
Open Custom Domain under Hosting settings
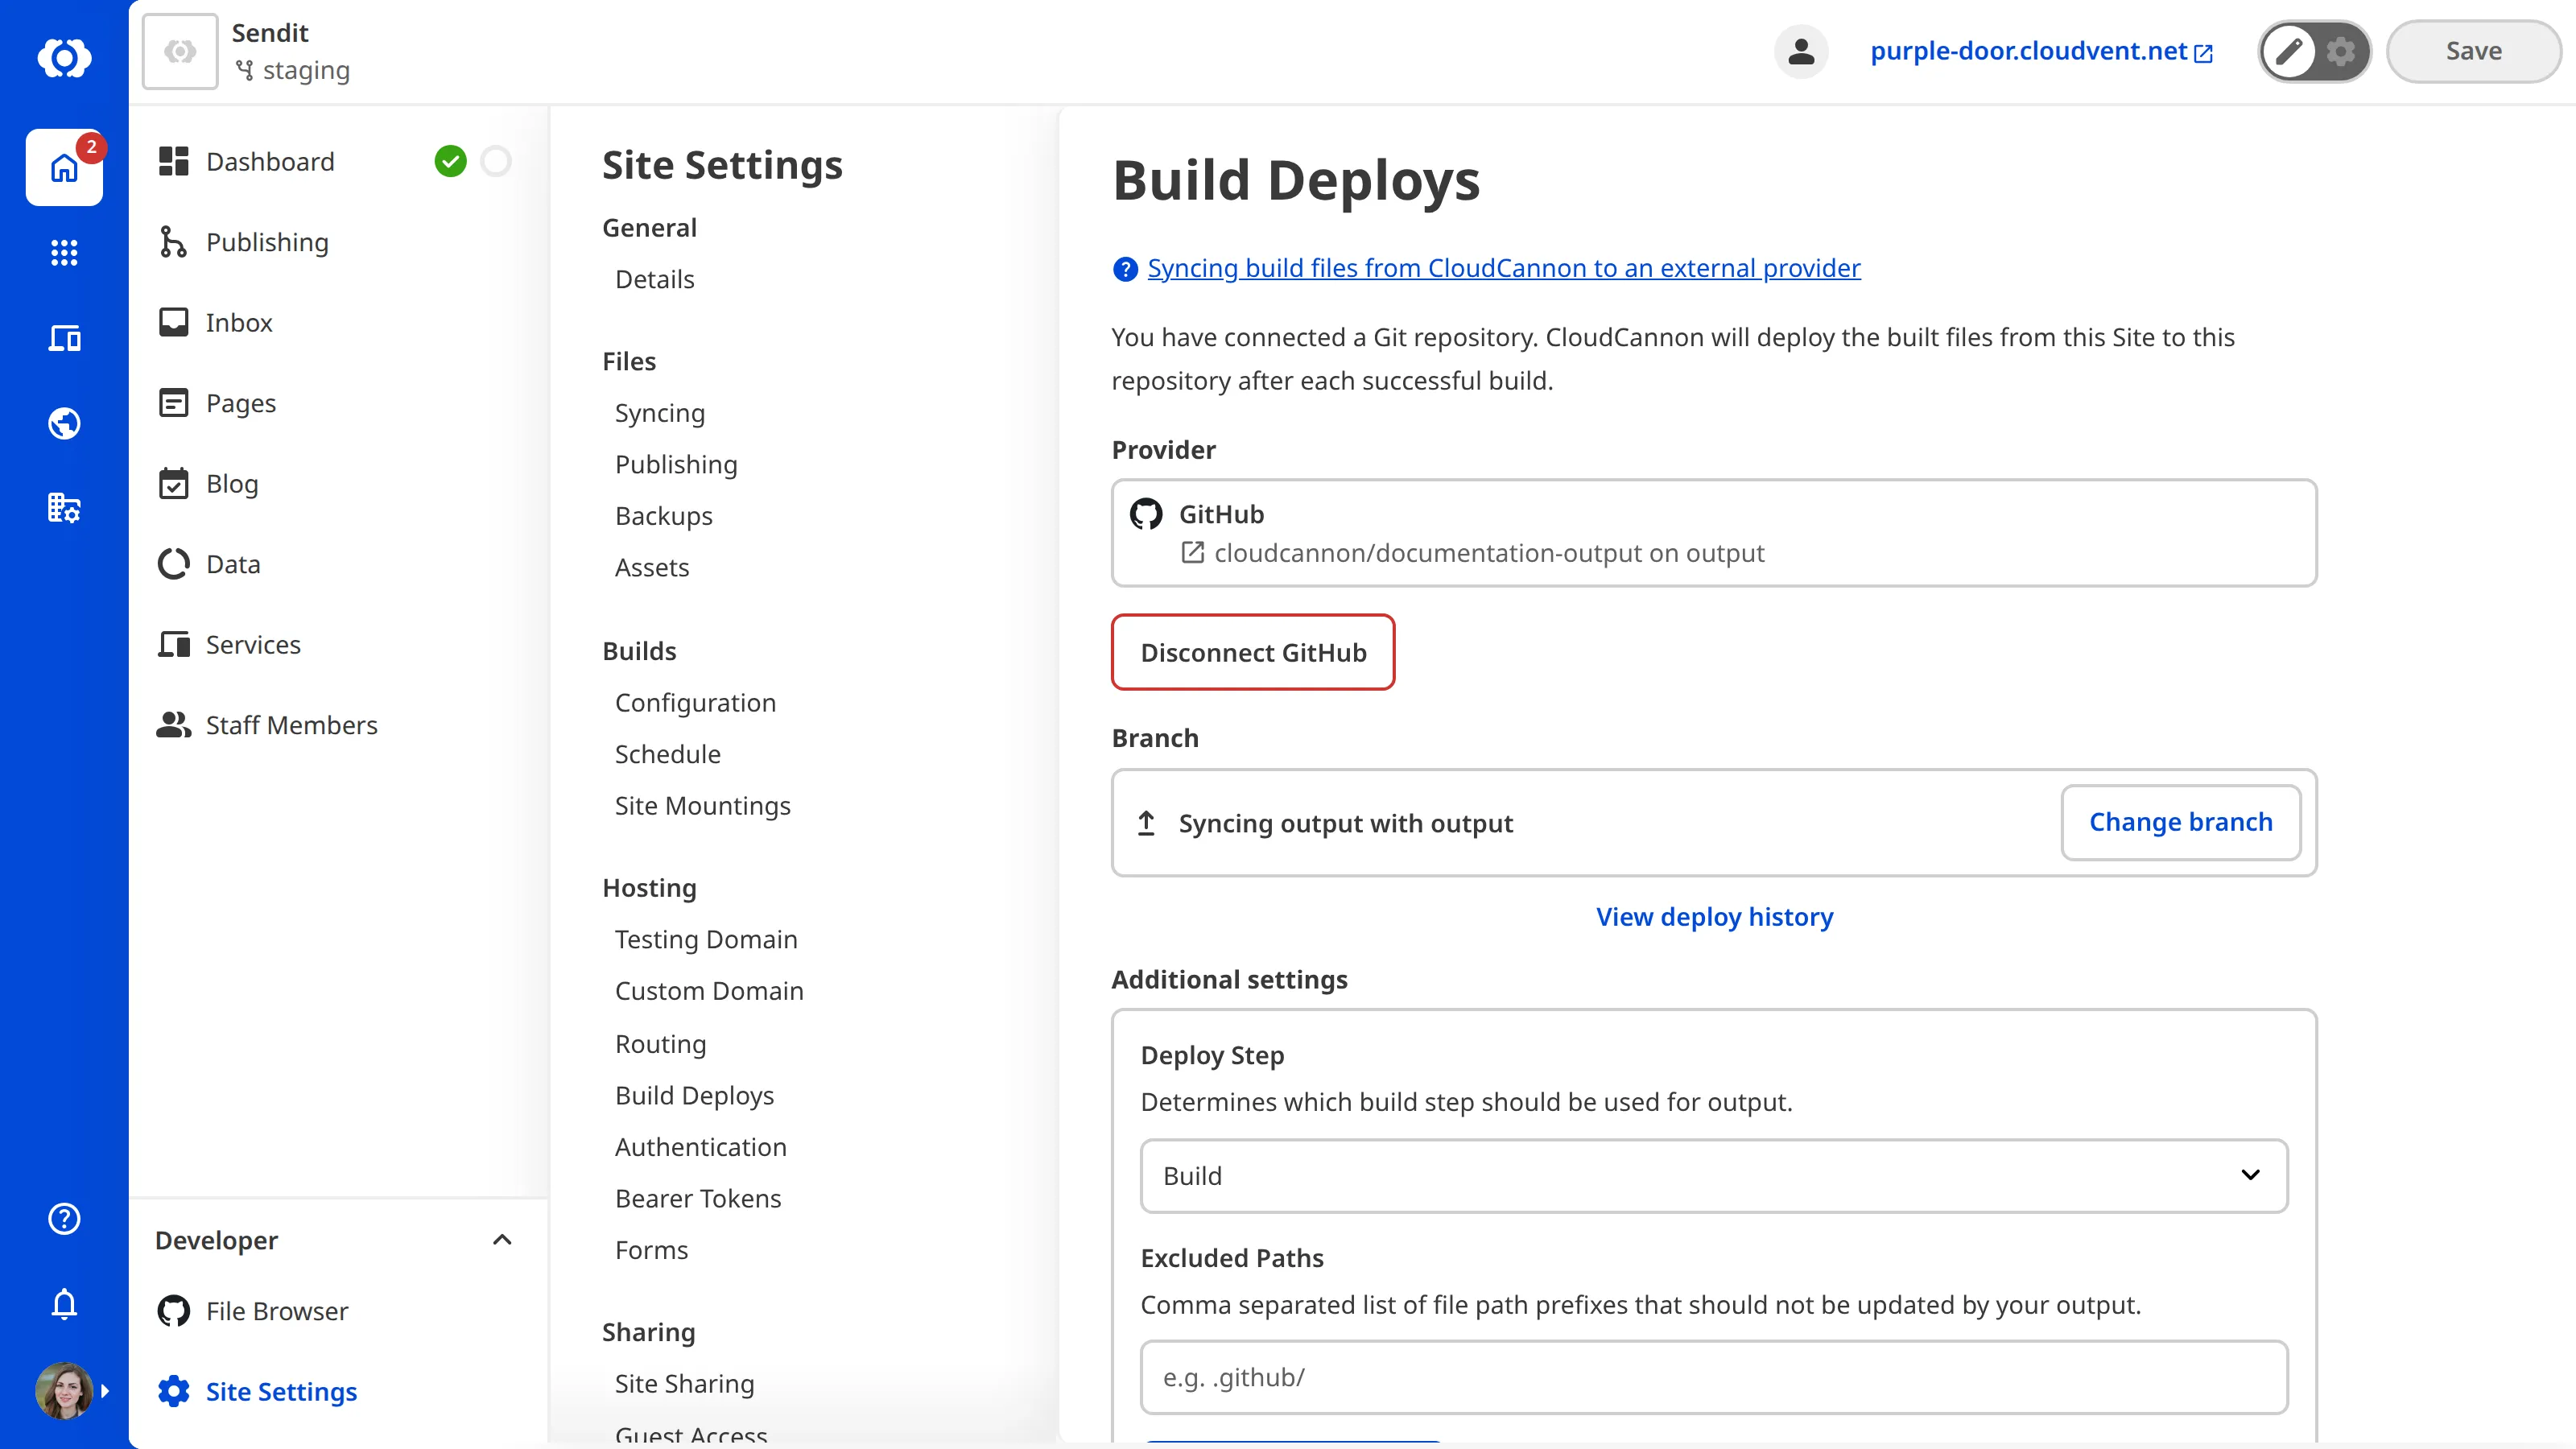click(709, 990)
